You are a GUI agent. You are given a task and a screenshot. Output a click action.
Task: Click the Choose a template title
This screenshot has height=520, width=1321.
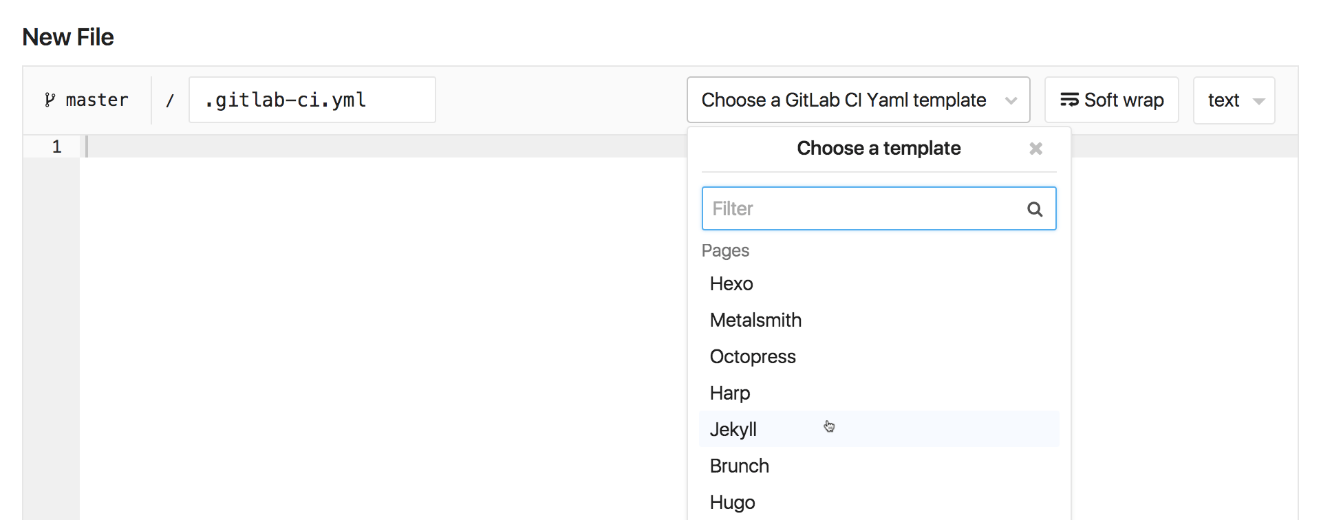point(879,148)
